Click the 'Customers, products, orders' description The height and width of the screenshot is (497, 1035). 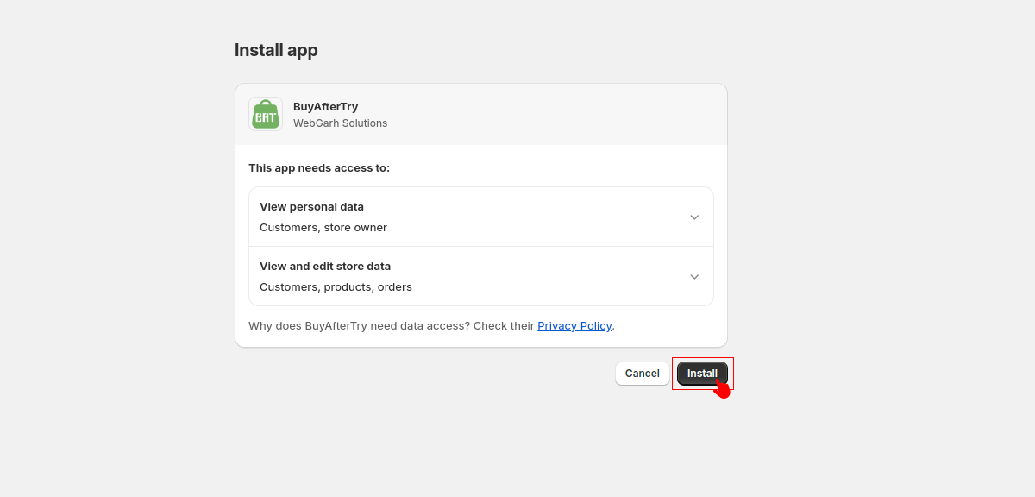(336, 287)
